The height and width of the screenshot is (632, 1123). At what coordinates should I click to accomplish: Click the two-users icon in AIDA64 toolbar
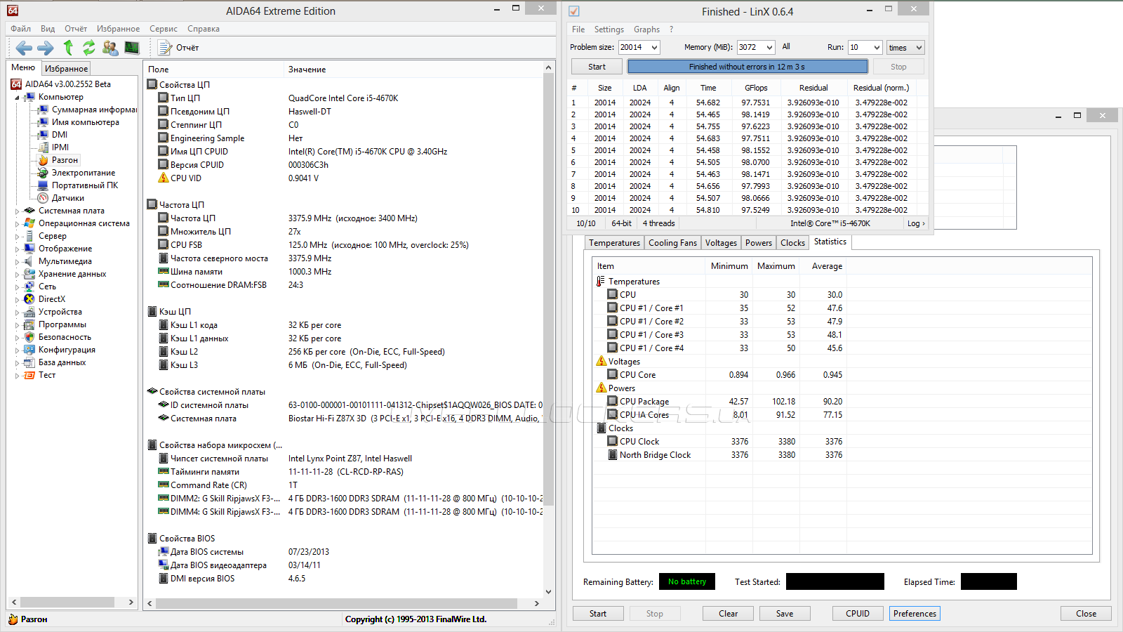[x=110, y=48]
